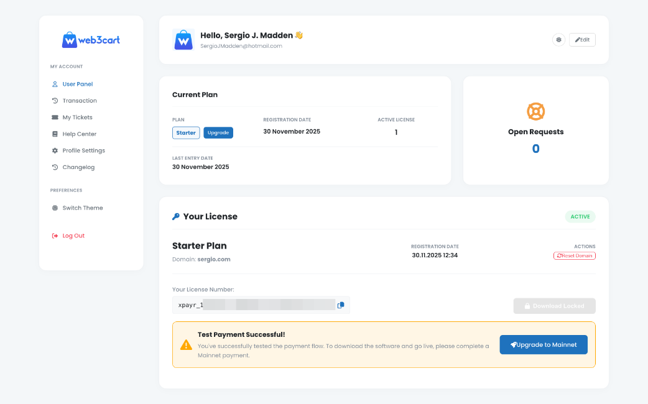The width and height of the screenshot is (648, 404).
Task: View the Changelog page
Action: coord(78,167)
